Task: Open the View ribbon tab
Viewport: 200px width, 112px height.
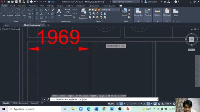Action: [x=42, y=6]
